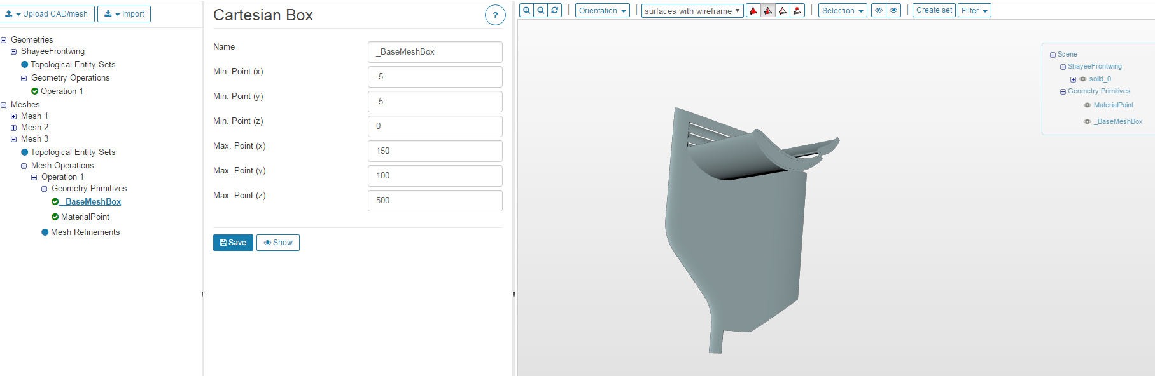This screenshot has height=376, width=1155.
Task: Expand the Mesh 2 node
Action: coord(14,128)
